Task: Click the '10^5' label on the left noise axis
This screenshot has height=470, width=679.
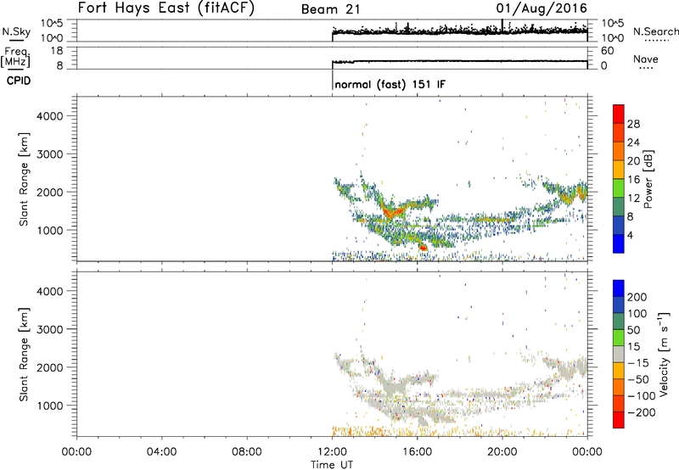Action: [52, 23]
